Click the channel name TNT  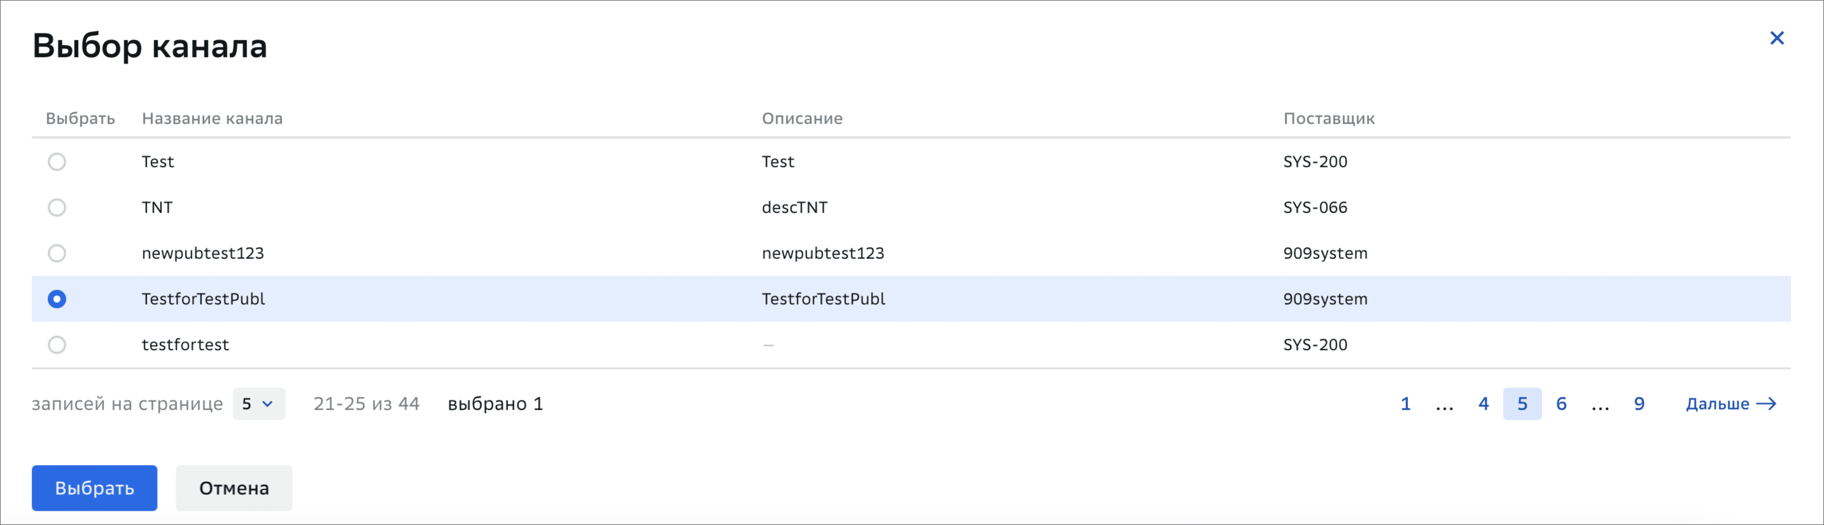click(x=157, y=207)
